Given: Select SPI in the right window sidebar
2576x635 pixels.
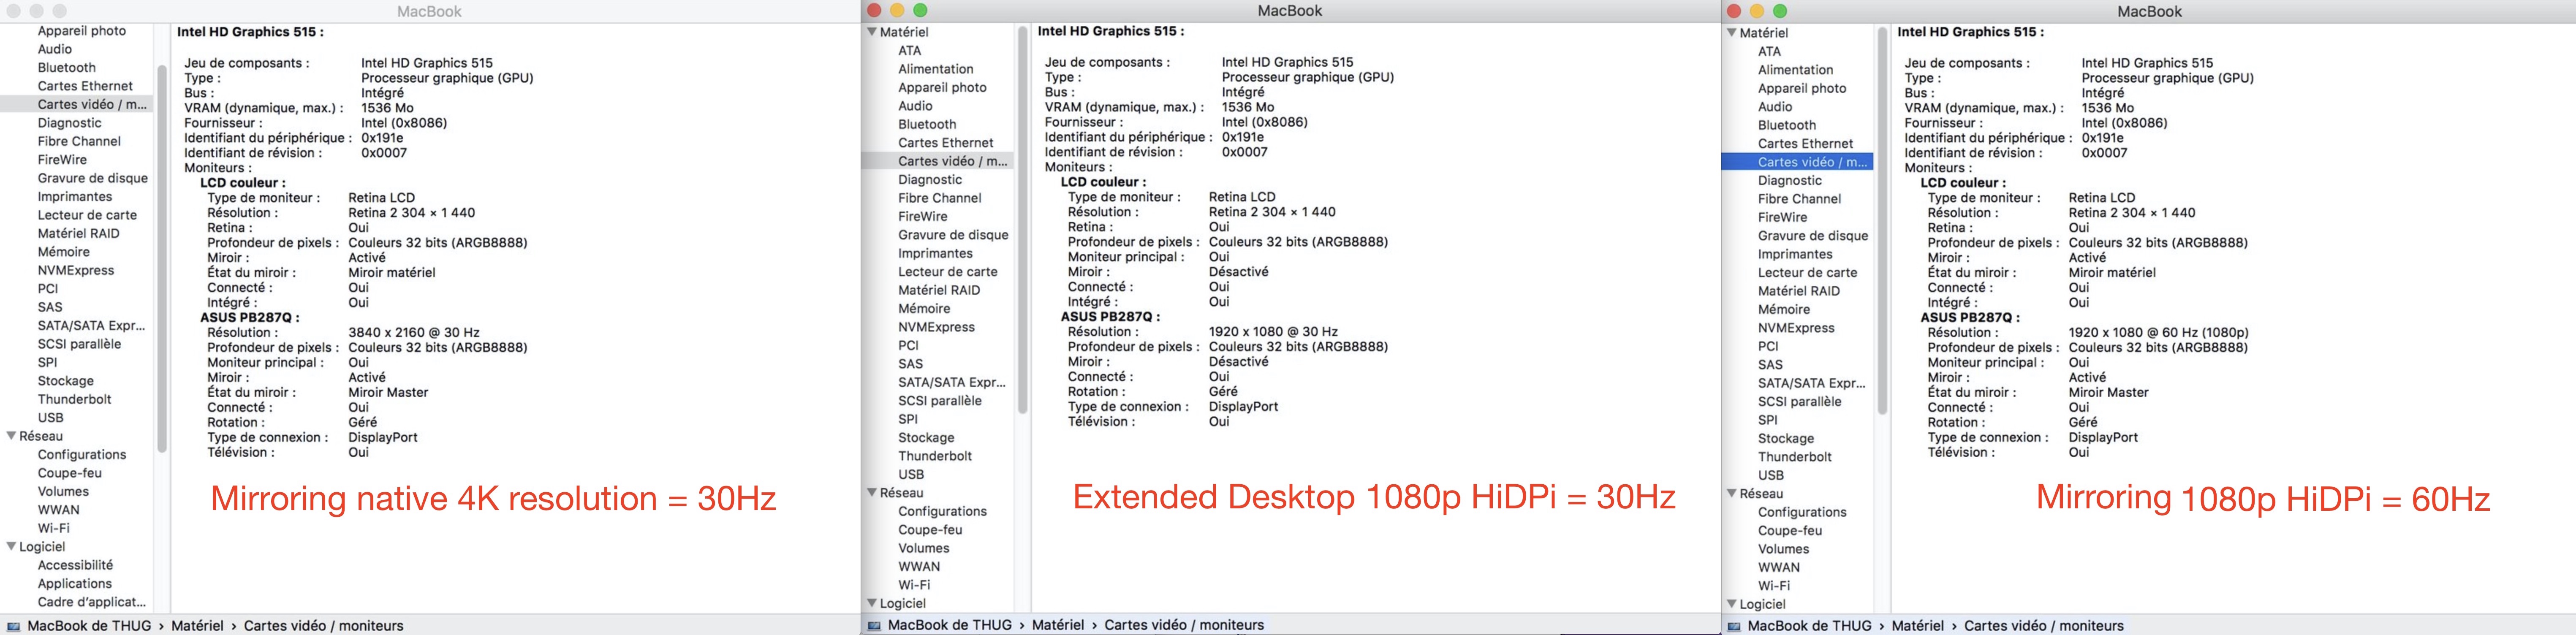Looking at the screenshot, I should (1768, 420).
